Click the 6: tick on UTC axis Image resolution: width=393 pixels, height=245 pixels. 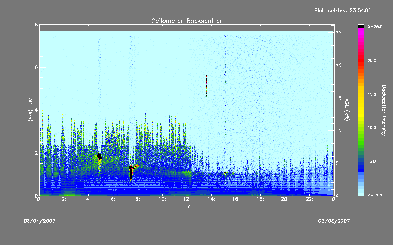[113, 199]
